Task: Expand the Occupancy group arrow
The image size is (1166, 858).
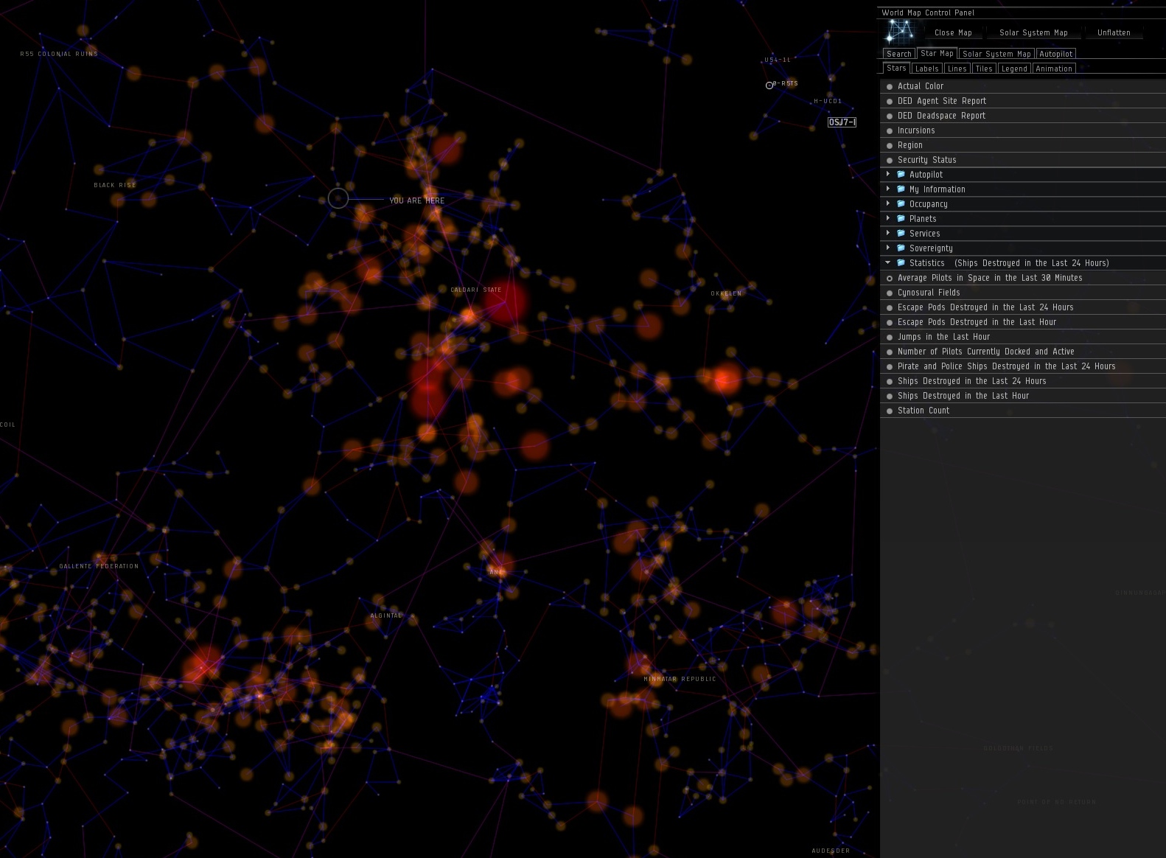Action: pos(888,203)
